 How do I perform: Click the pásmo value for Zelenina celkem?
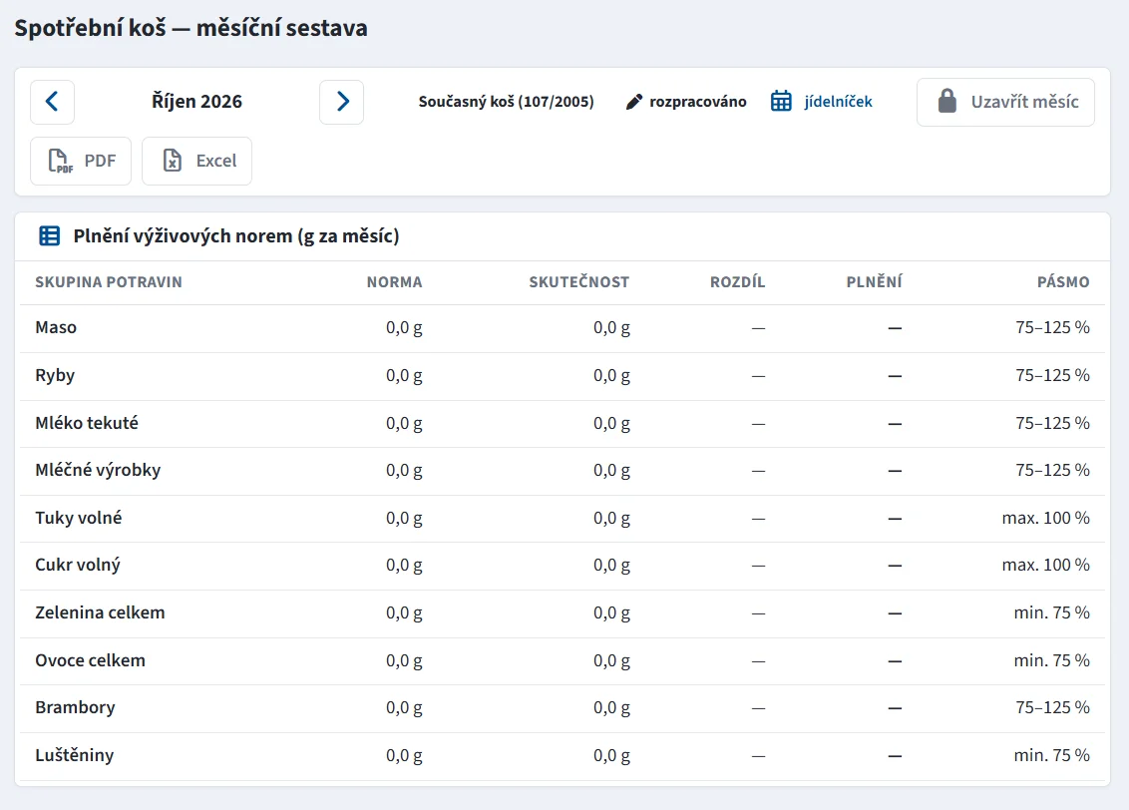(1051, 612)
